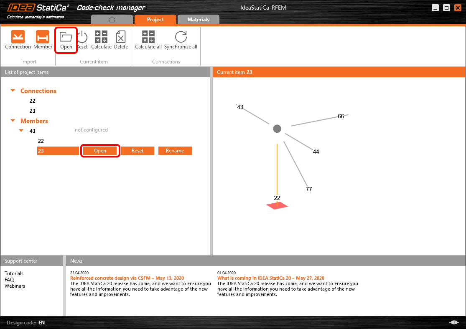
Task: Click the news date 01.04.2020
Action: tap(227, 273)
